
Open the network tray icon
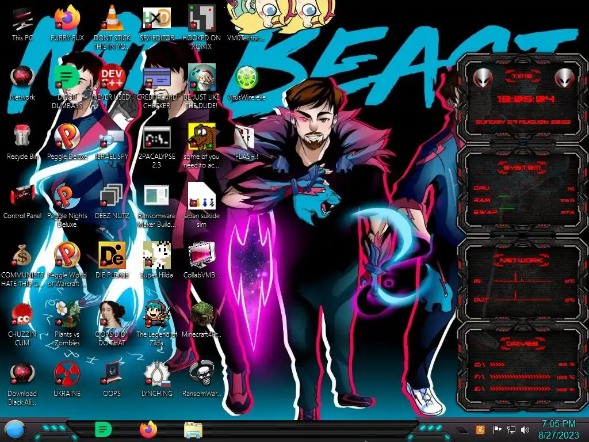511,429
